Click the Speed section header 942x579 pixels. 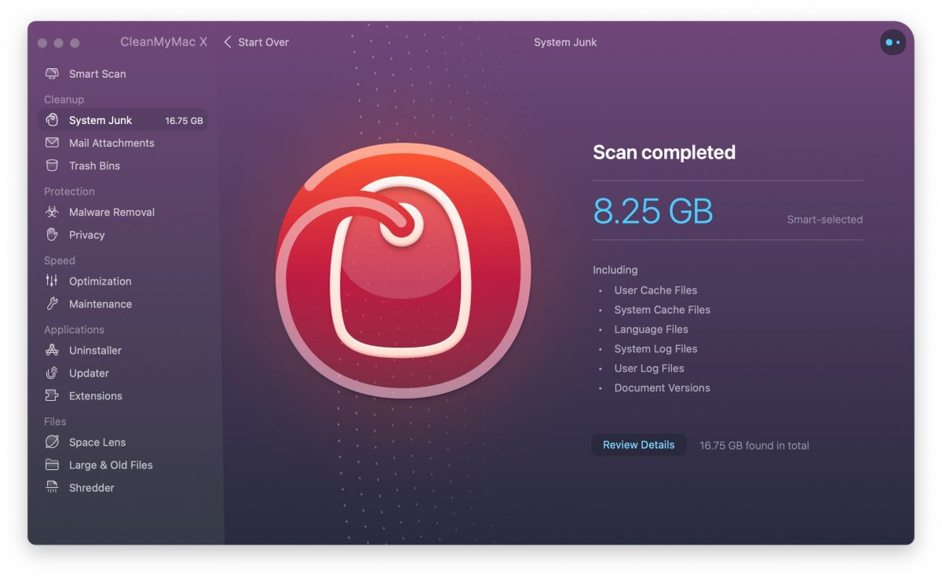(x=60, y=260)
